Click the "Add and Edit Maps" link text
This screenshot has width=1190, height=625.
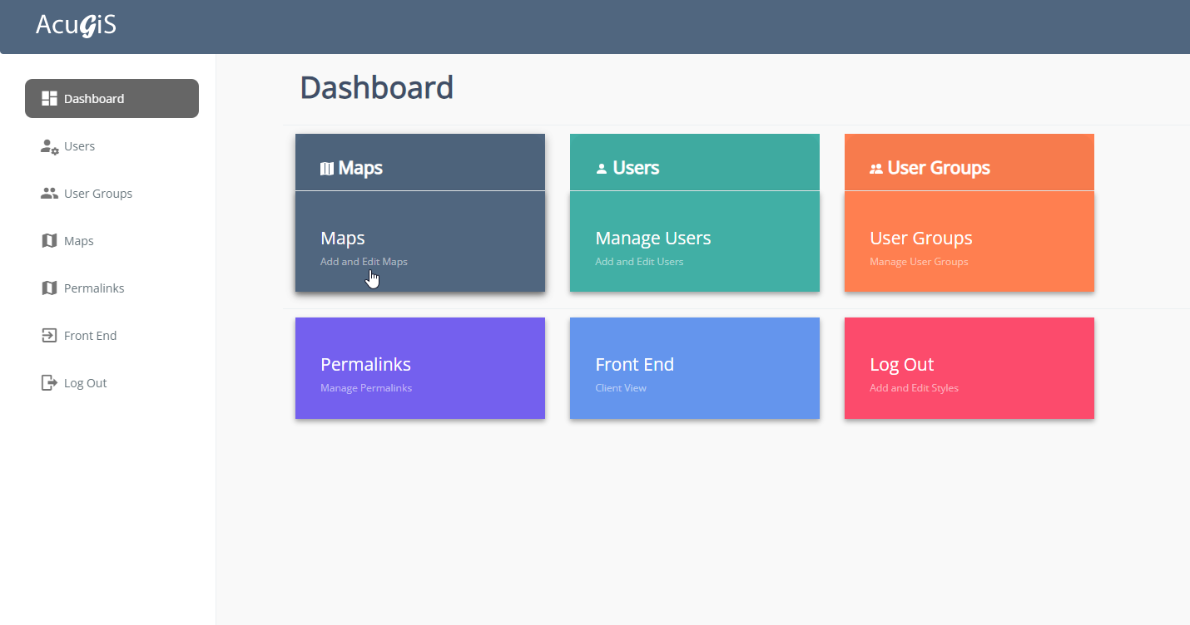tap(364, 262)
